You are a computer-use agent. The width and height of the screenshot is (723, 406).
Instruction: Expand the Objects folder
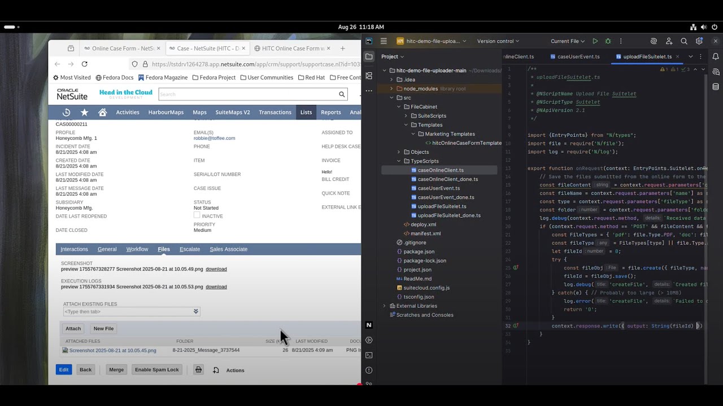[399, 152]
